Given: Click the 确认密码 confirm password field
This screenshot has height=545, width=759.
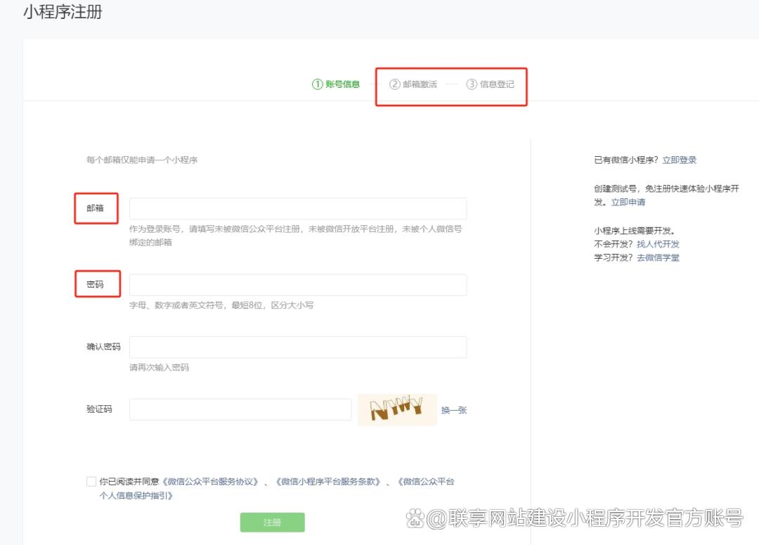Looking at the screenshot, I should (298, 347).
